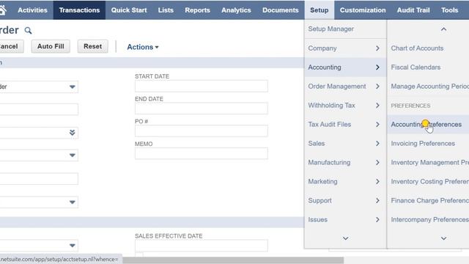
Task: Open Fiscal Calendars
Action: tap(416, 67)
